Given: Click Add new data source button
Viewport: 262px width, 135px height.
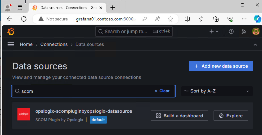Looking at the screenshot, I should tap(221, 66).
